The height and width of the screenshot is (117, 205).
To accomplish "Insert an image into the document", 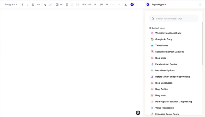I will (x=57, y=5).
